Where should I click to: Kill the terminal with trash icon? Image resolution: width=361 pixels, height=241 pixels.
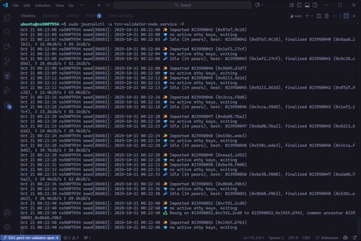326,16
